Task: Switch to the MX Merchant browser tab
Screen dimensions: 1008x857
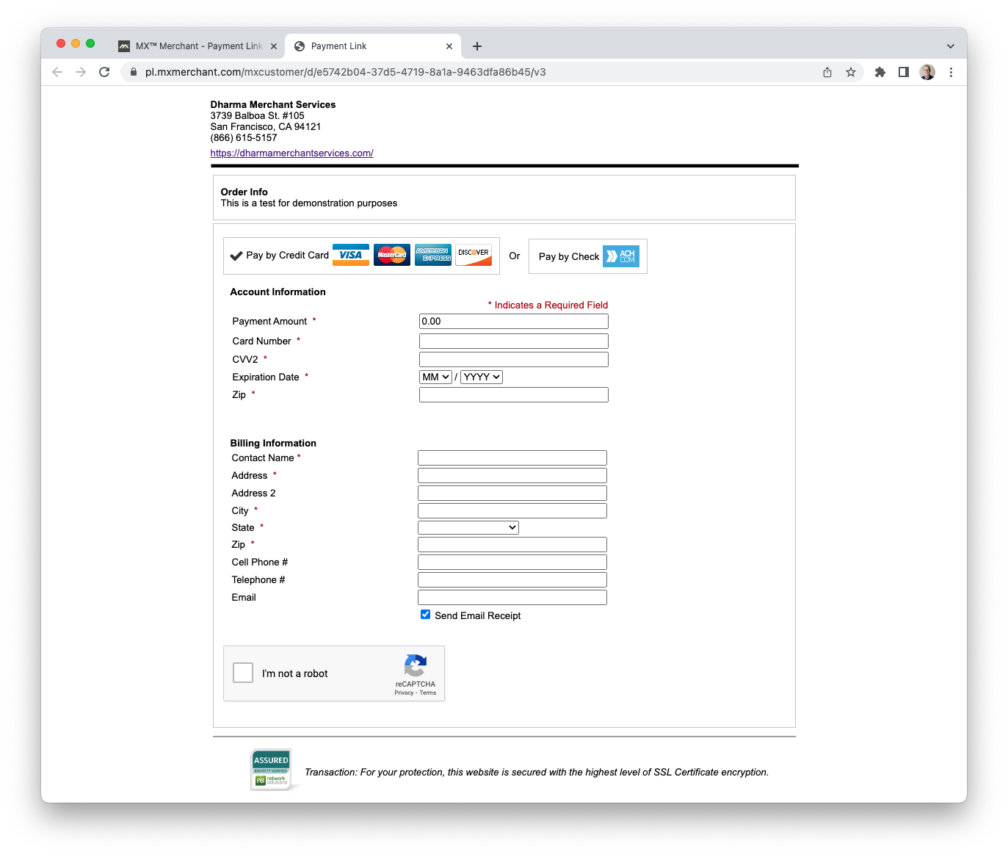Action: click(195, 46)
